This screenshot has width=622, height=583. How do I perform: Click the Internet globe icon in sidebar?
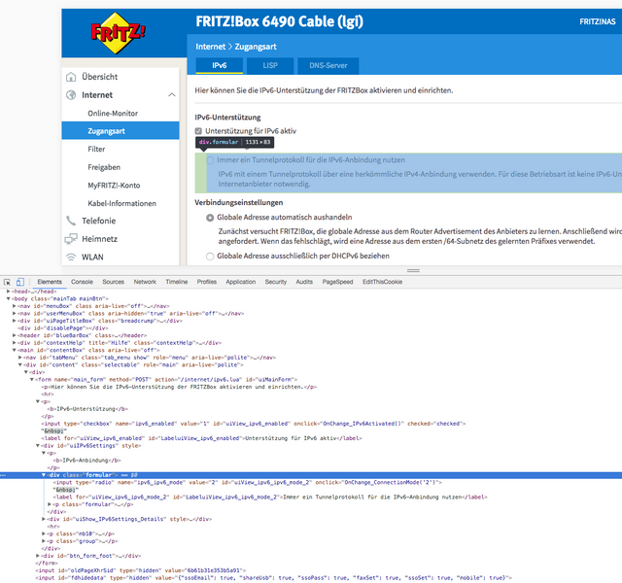point(71,95)
